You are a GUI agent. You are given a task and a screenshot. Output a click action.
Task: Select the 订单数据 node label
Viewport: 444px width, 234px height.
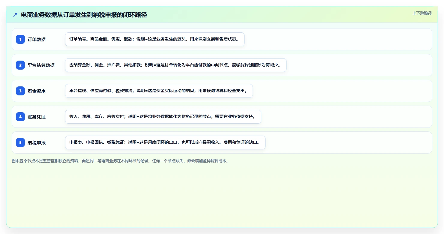point(37,39)
